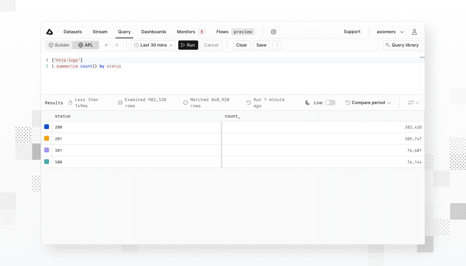Screen dimensions: 466x266
Task: Click the forward query history arrow
Action: point(116,45)
